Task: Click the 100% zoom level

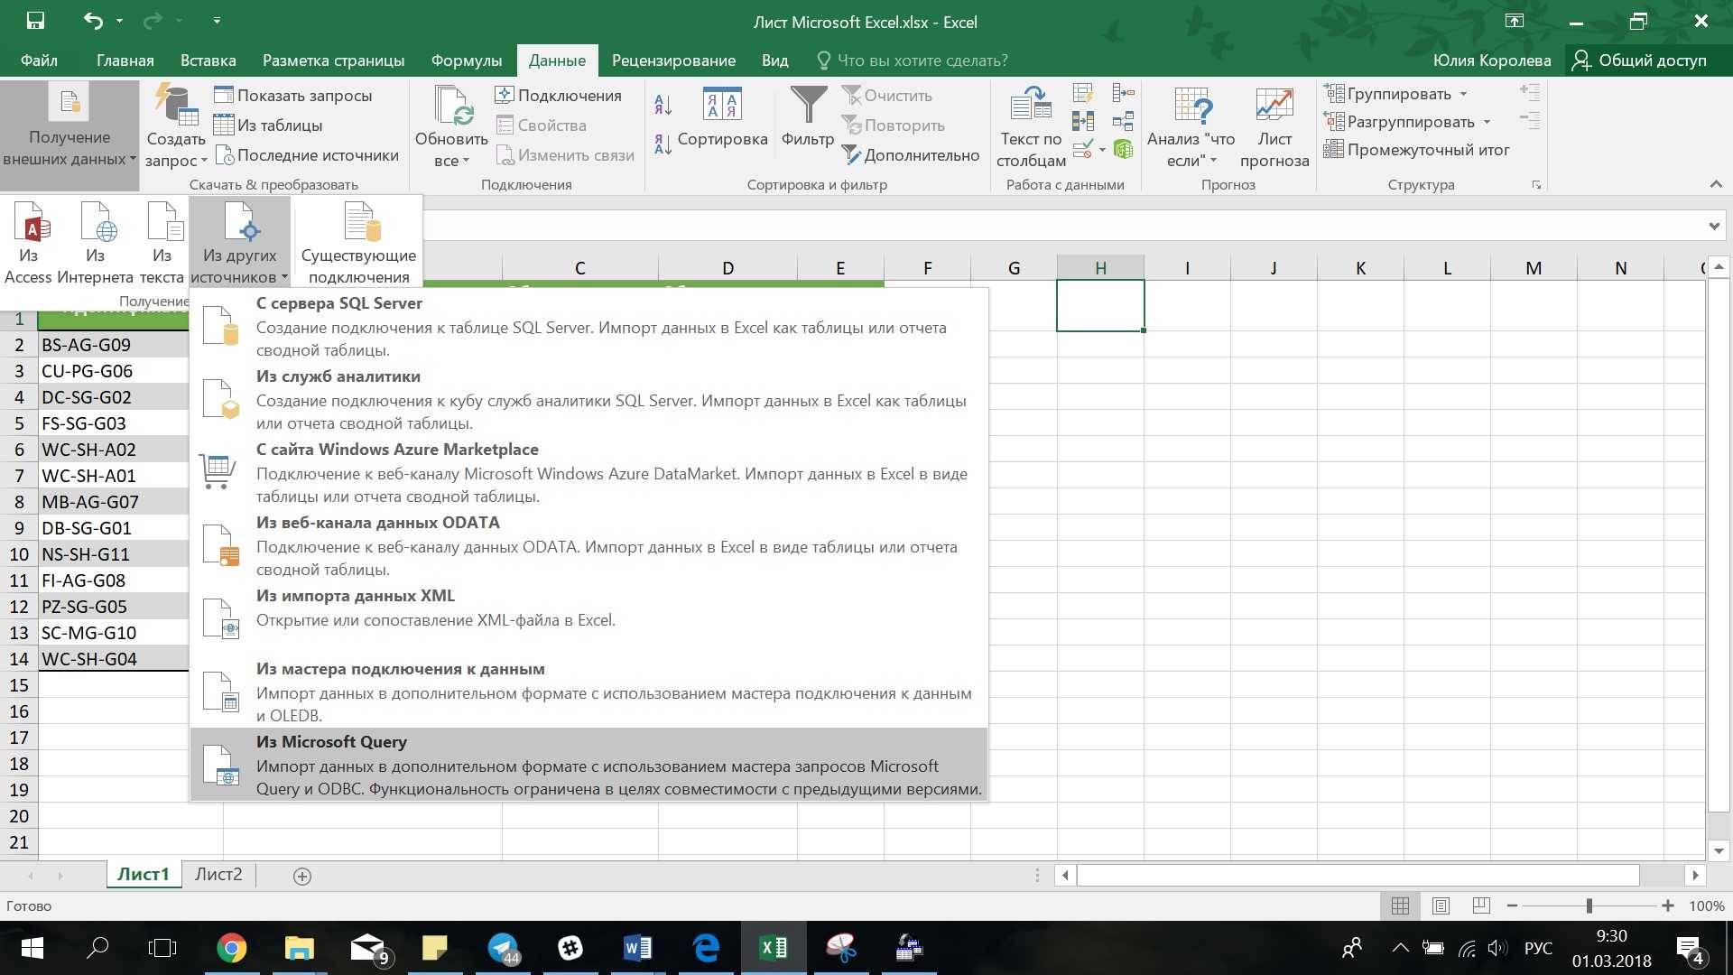Action: coord(1706,905)
